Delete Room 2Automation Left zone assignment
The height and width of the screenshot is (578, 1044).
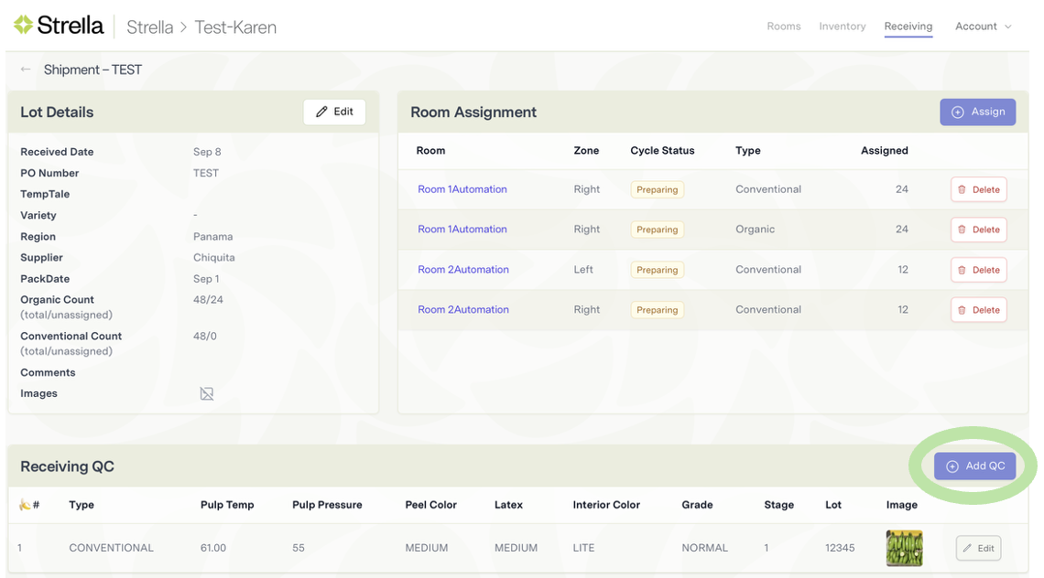(x=978, y=270)
